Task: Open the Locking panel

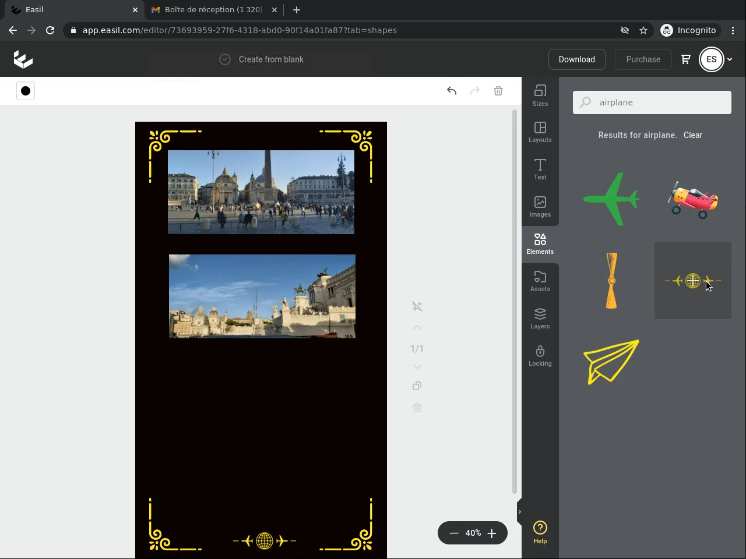Action: tap(540, 356)
